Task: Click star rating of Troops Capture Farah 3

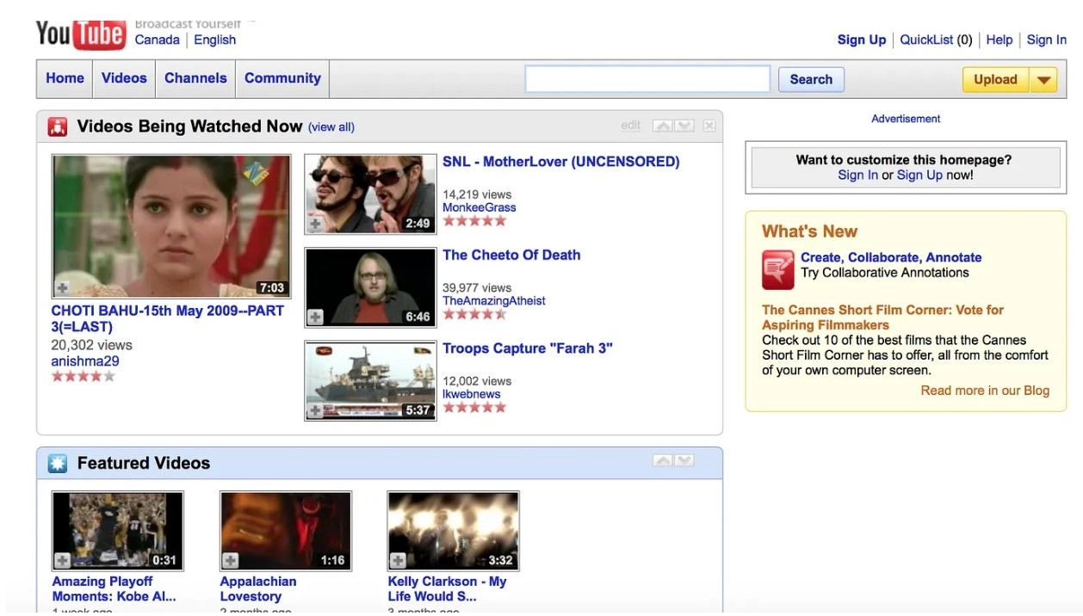Action: click(475, 407)
